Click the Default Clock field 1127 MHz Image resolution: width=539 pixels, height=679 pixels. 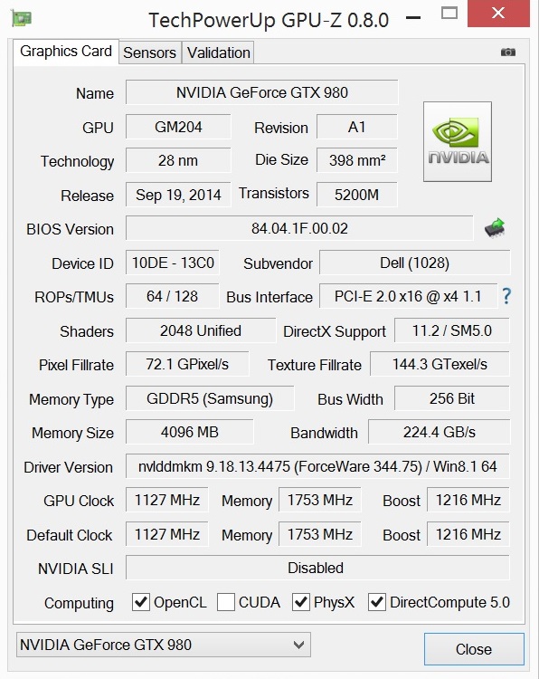tap(167, 534)
